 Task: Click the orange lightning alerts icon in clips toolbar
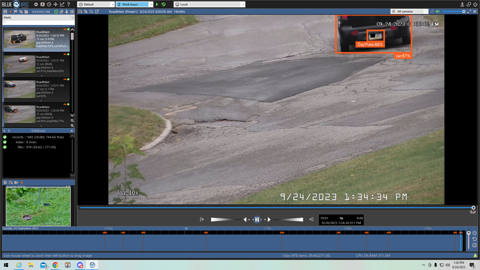tap(10, 12)
